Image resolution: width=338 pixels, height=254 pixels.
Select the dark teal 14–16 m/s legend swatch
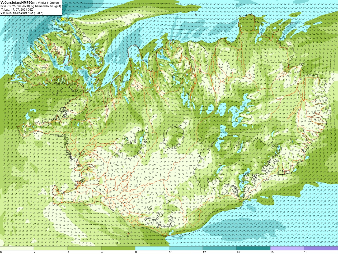coord(253,248)
